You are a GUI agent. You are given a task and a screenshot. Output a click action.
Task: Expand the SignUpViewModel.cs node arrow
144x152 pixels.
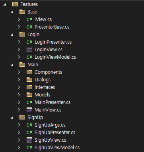pyautogui.click(x=19, y=148)
